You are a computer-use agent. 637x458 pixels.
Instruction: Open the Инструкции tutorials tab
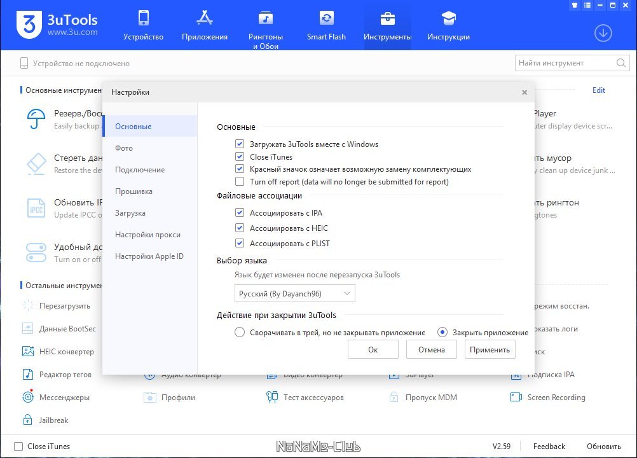tap(448, 25)
